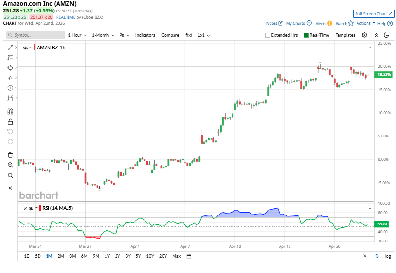Select the 6M time range
Viewport: 396px width, 273px height.
pos(84,256)
